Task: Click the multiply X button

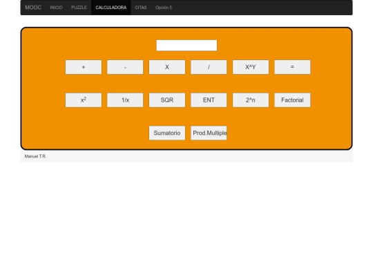Action: tap(167, 67)
